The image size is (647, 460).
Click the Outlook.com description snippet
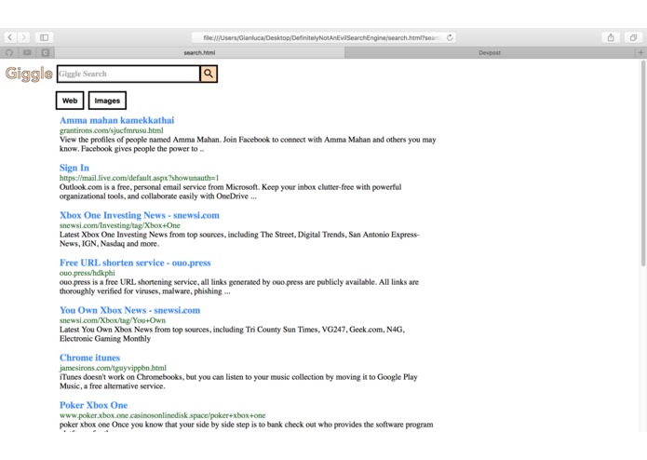point(230,192)
